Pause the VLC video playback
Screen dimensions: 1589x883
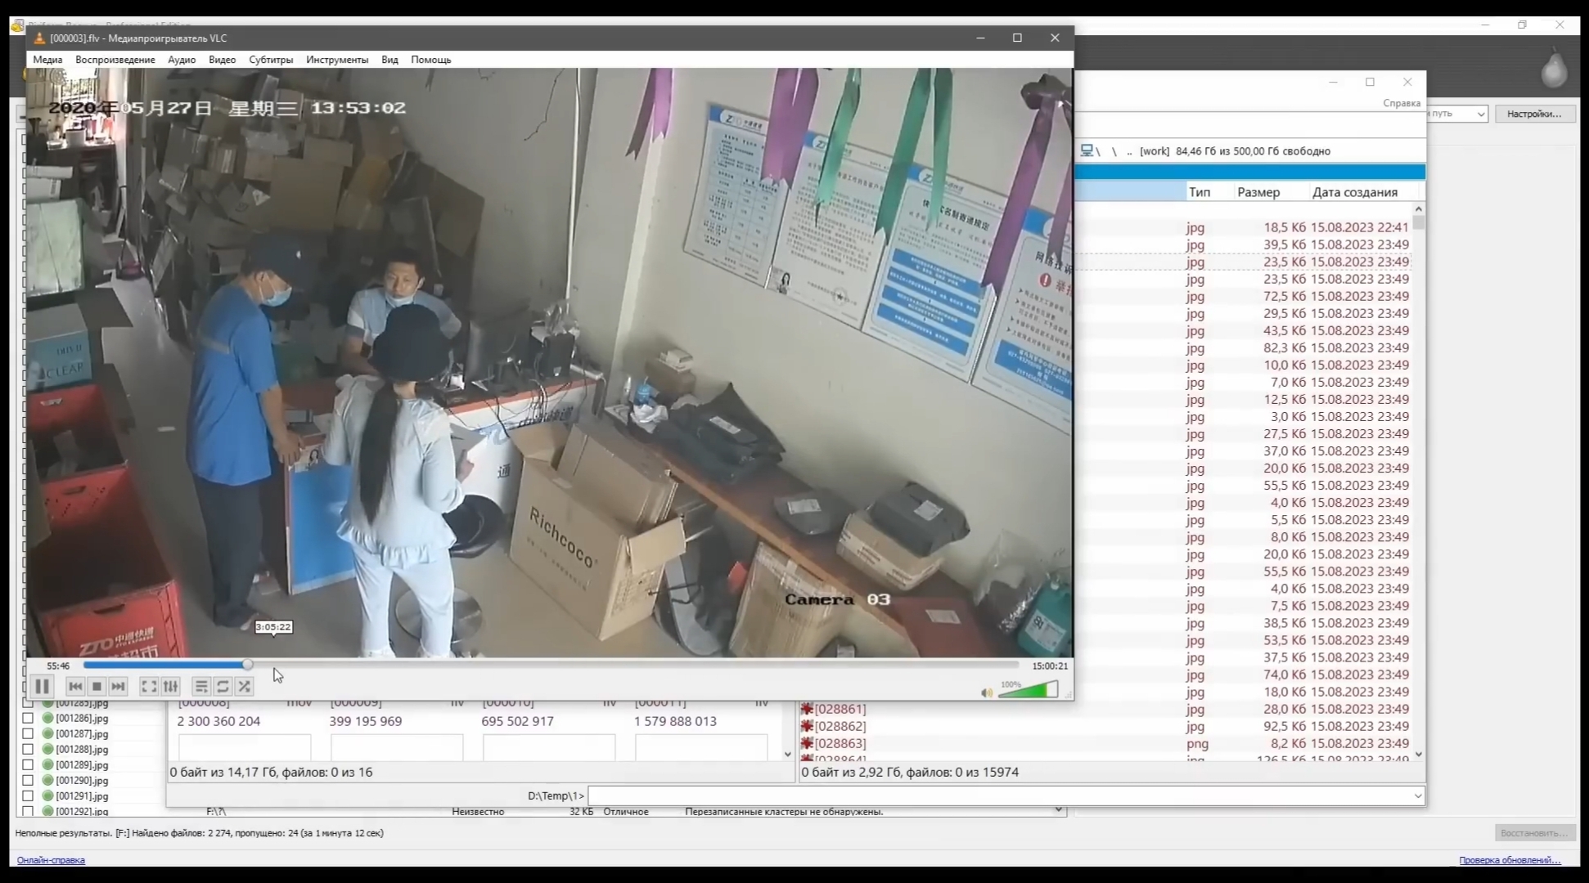click(x=43, y=687)
